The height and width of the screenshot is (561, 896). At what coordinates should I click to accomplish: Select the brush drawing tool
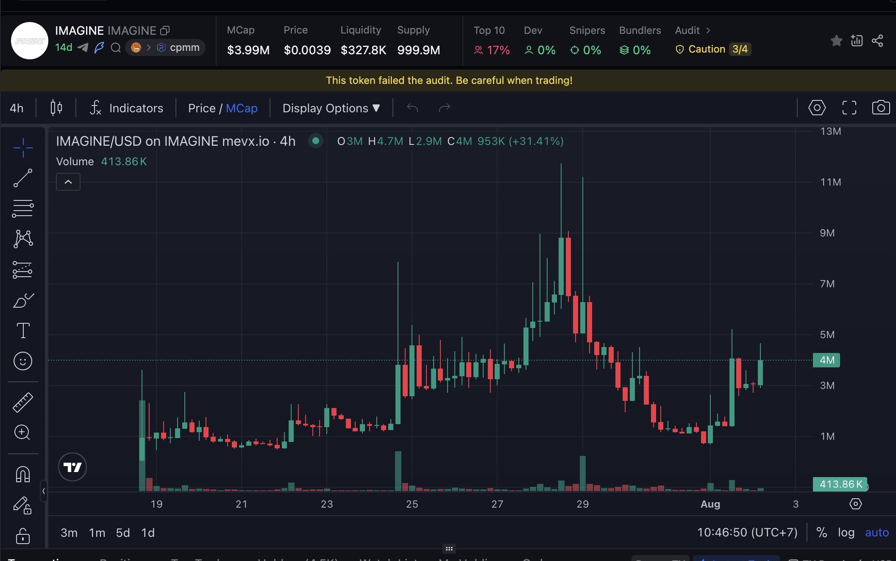tap(23, 300)
